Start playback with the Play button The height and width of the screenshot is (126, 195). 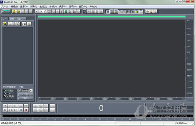point(10,106)
